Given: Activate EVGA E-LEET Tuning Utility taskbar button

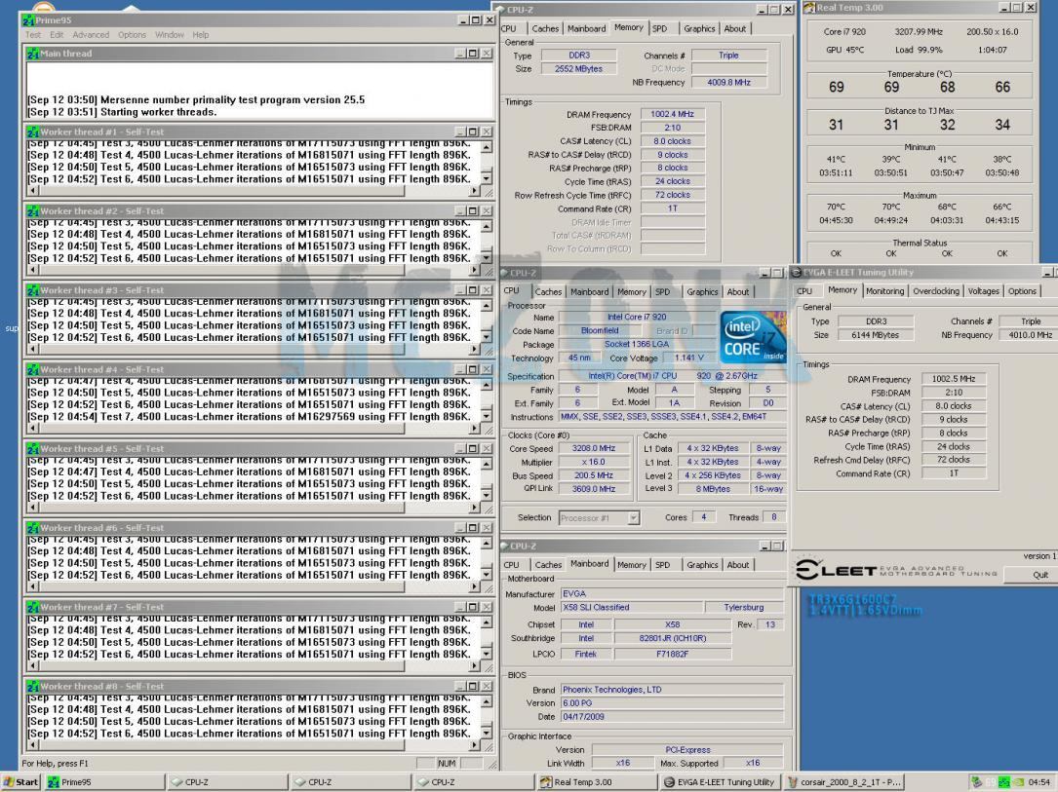Looking at the screenshot, I should click(x=720, y=782).
